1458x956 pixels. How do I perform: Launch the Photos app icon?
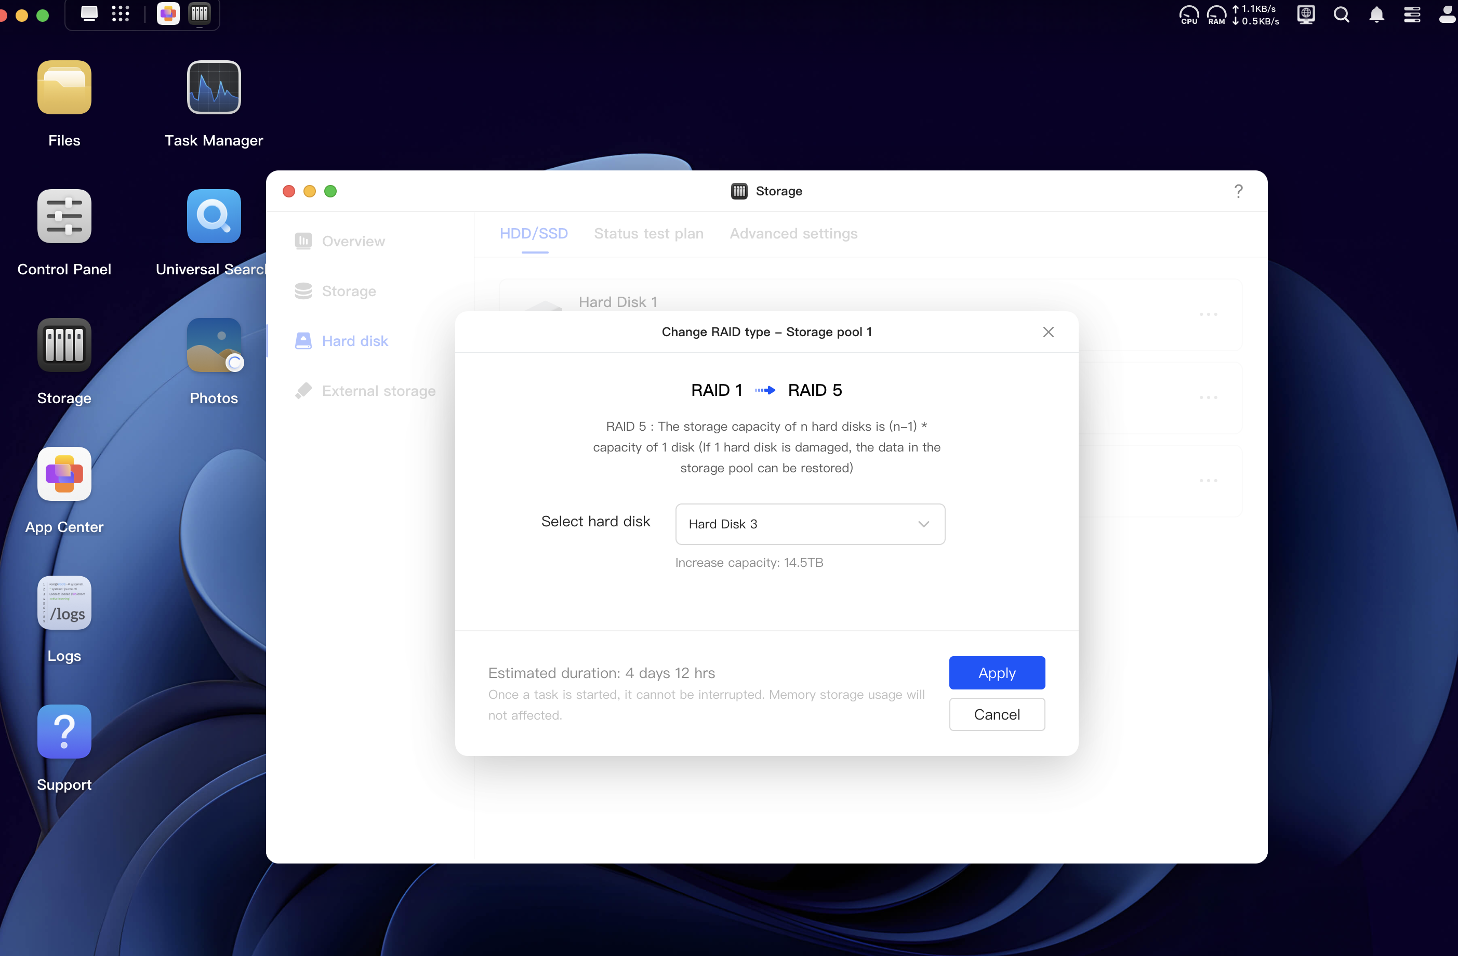[x=214, y=345]
